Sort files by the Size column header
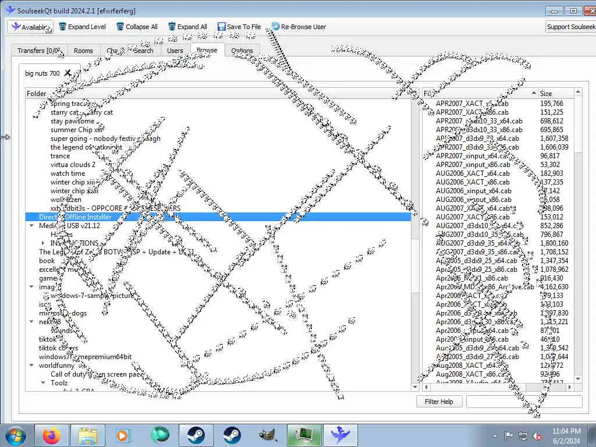This screenshot has height=447, width=596. tap(556, 94)
